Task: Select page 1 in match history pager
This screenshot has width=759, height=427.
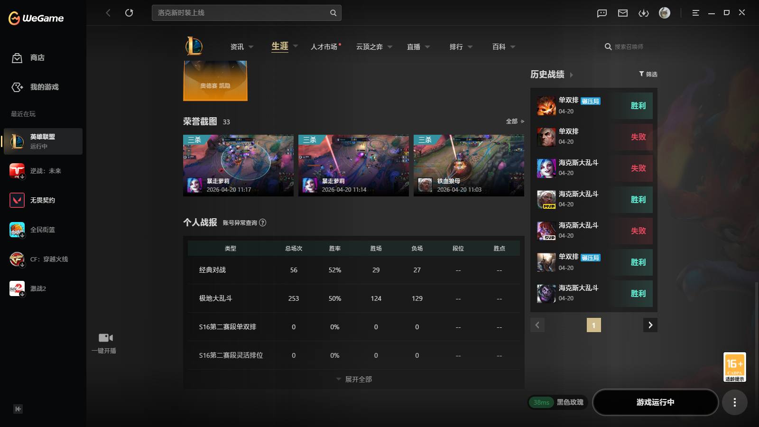Action: (594, 325)
